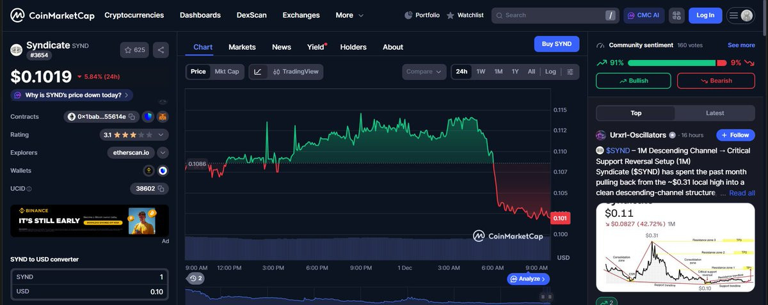Open the Watchlist star link
Screen dimensions: 768x305
[x=465, y=15]
